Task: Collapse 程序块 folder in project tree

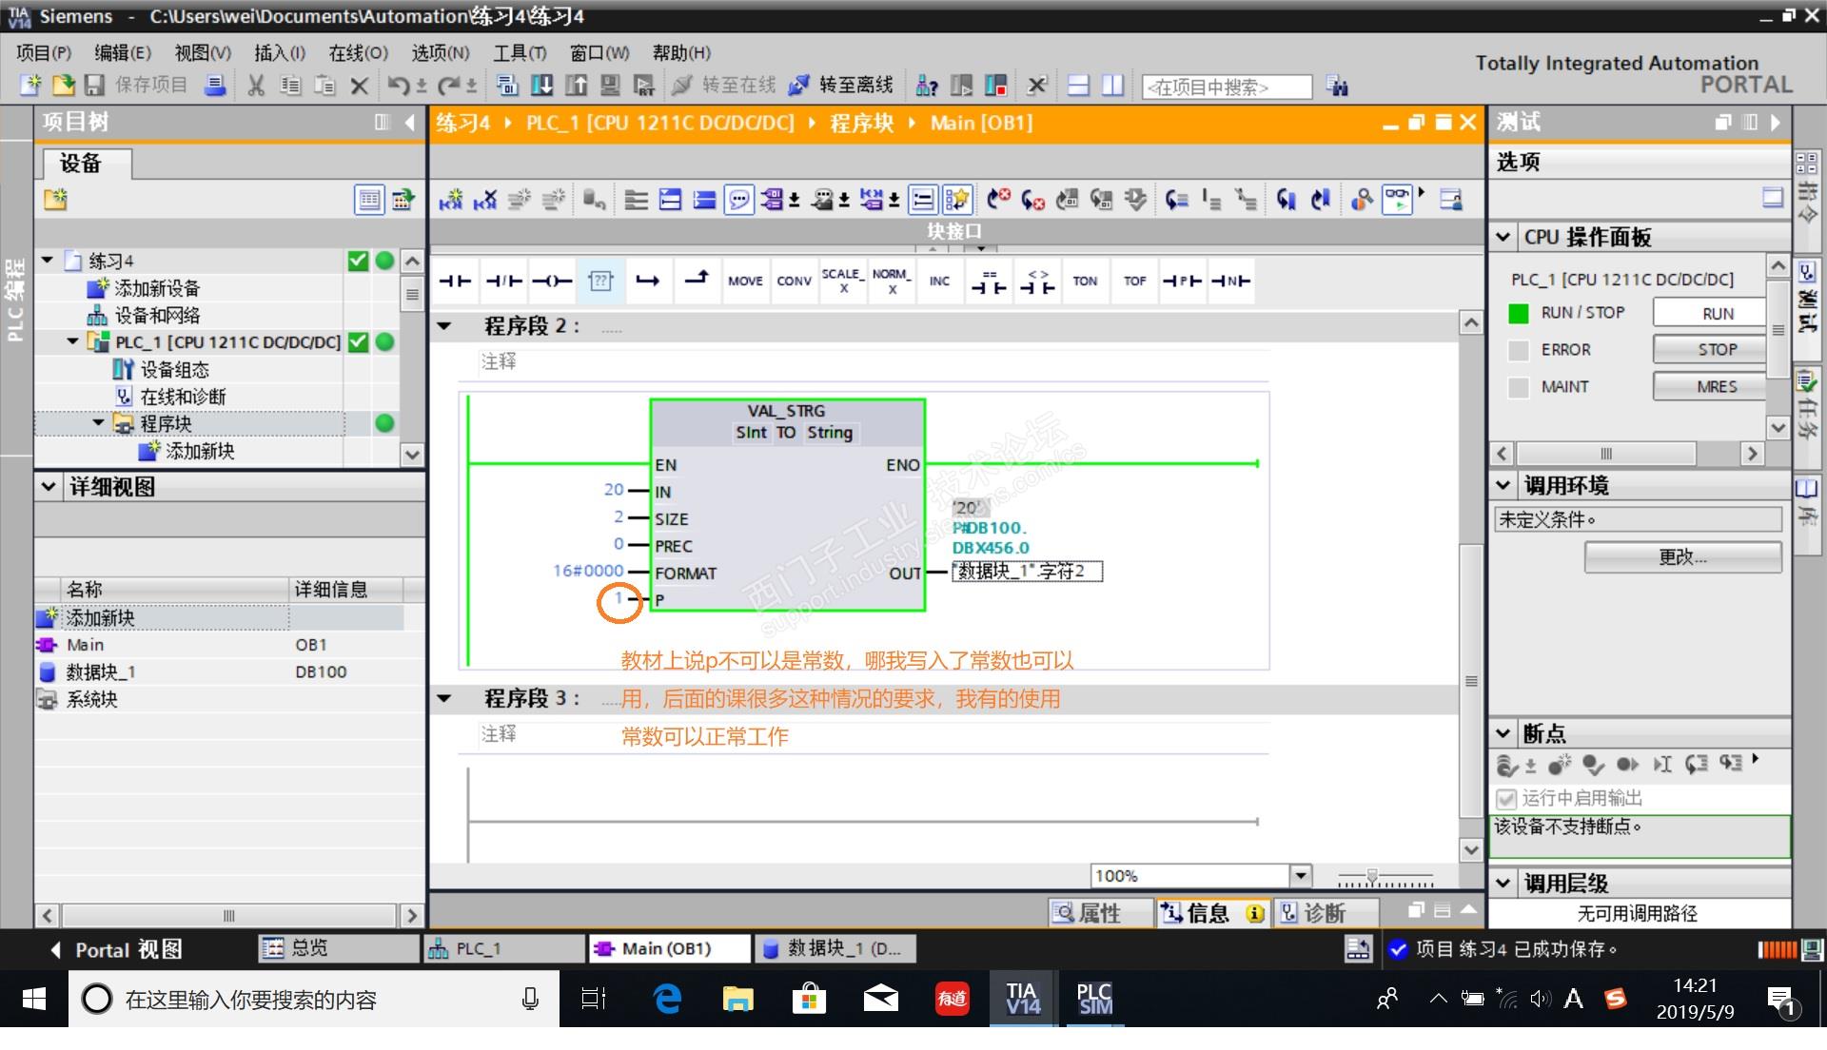Action: click(x=98, y=423)
